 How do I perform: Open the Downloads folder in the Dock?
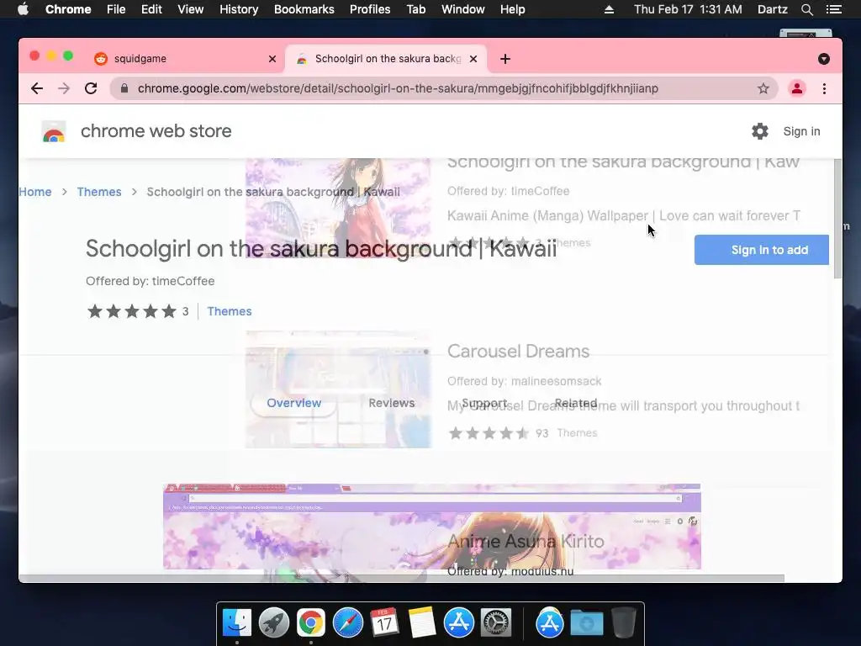pos(586,623)
